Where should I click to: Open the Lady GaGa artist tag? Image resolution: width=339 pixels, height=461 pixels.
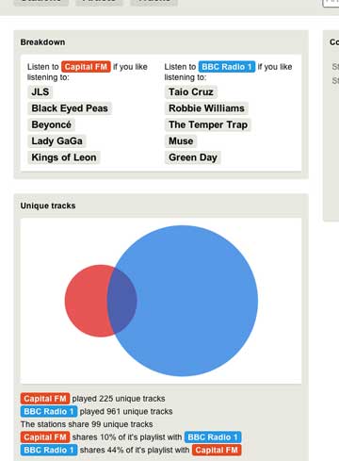coord(56,140)
